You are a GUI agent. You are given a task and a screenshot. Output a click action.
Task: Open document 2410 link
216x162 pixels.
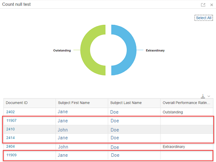coord(10,129)
